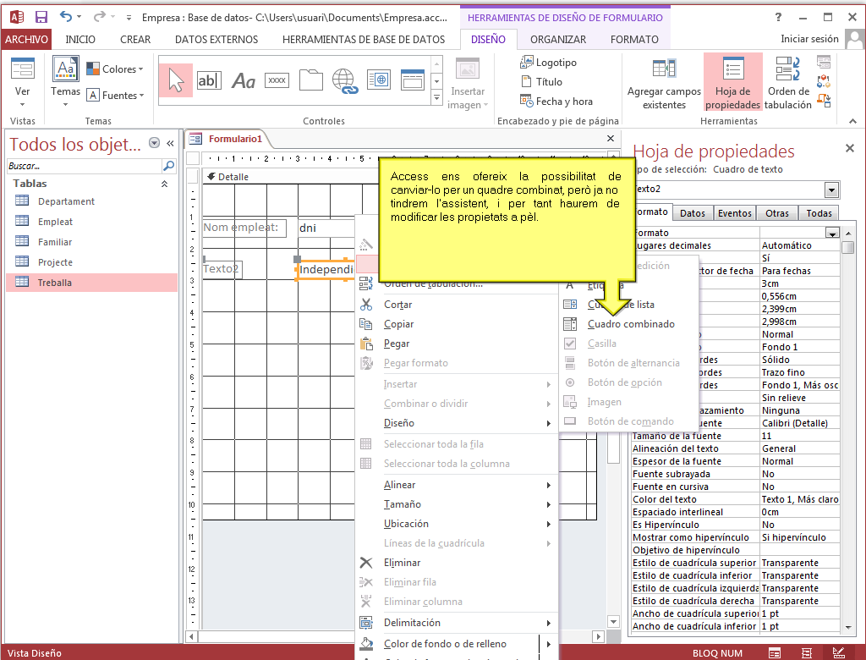Viewport: 866px width, 660px height.
Task: Click the Texto2 label on form
Action: pyautogui.click(x=222, y=269)
